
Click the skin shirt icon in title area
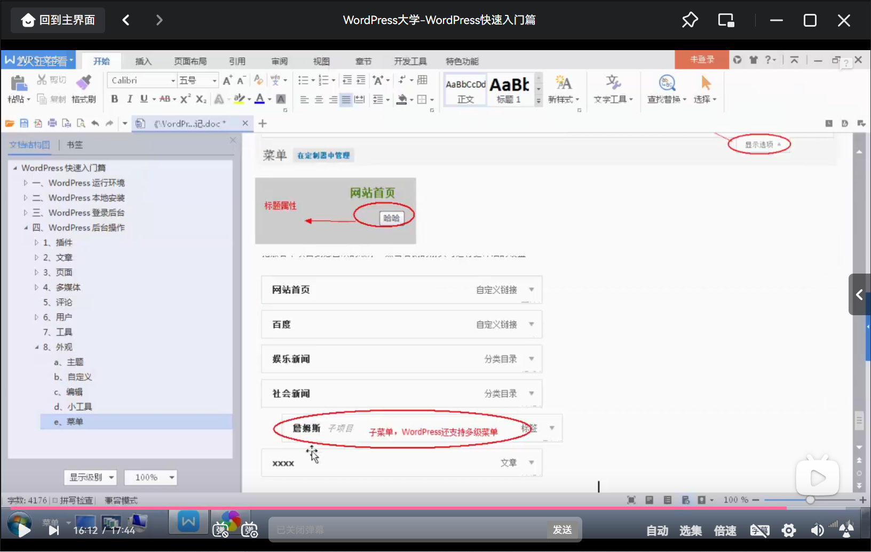[x=754, y=60]
